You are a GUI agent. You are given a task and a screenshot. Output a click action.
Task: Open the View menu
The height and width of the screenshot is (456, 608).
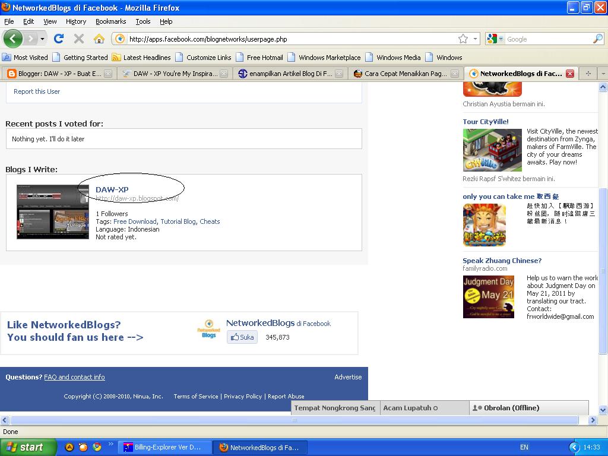tap(50, 21)
